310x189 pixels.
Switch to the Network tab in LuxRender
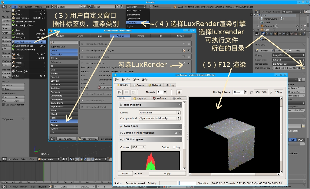pos(155,85)
